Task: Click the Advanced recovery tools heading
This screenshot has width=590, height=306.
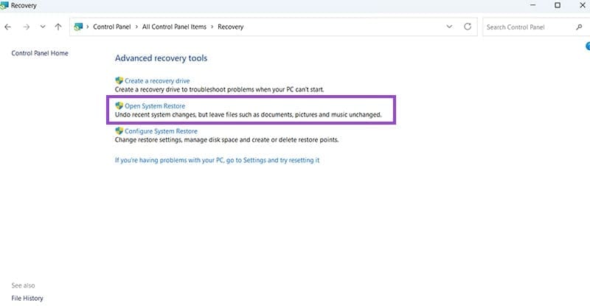Action: 161,58
